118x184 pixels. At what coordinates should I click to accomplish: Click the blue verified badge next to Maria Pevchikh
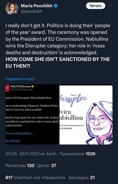(x=56, y=6)
